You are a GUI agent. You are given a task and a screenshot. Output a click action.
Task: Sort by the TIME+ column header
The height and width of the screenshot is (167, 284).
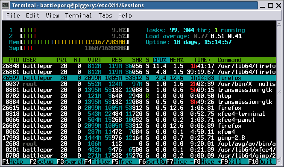[x=202, y=60]
